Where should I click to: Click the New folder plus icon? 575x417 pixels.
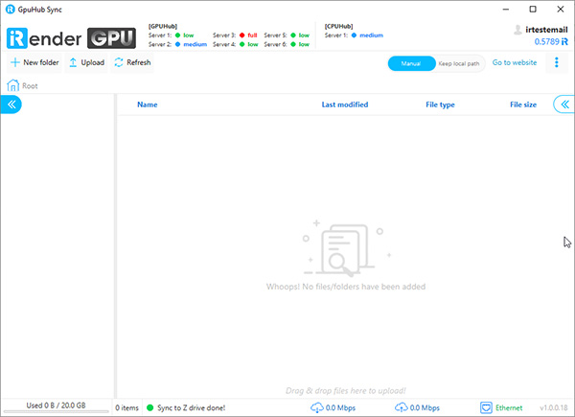(x=14, y=63)
